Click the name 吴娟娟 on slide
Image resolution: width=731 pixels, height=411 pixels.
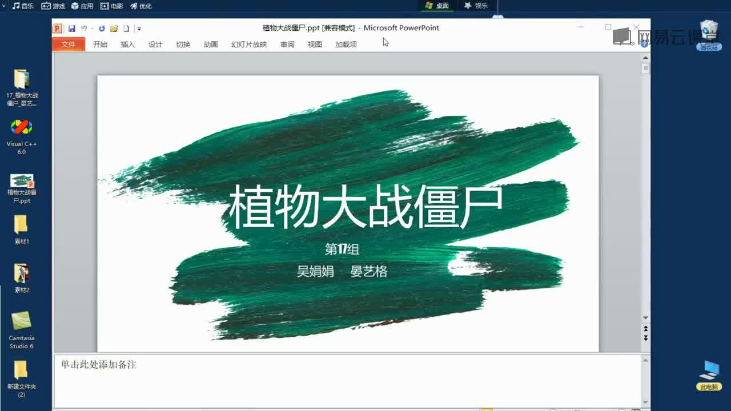pyautogui.click(x=315, y=271)
